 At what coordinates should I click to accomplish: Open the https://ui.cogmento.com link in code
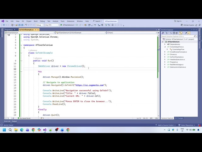pos(90,85)
